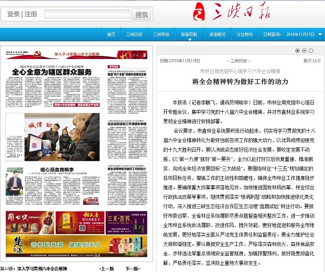Image resolution: width=325 pixels, height=272 pixels.
Task: Select the 三峡日报 navigation tab
Action: pyautogui.click(x=134, y=34)
